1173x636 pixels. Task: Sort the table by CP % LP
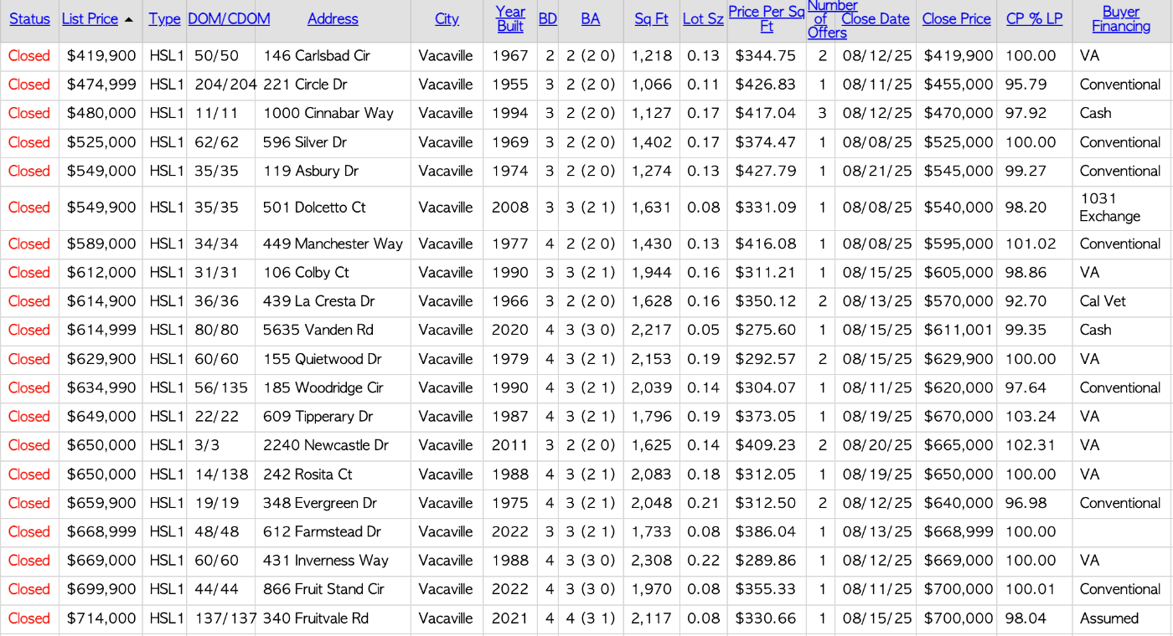tap(1034, 18)
